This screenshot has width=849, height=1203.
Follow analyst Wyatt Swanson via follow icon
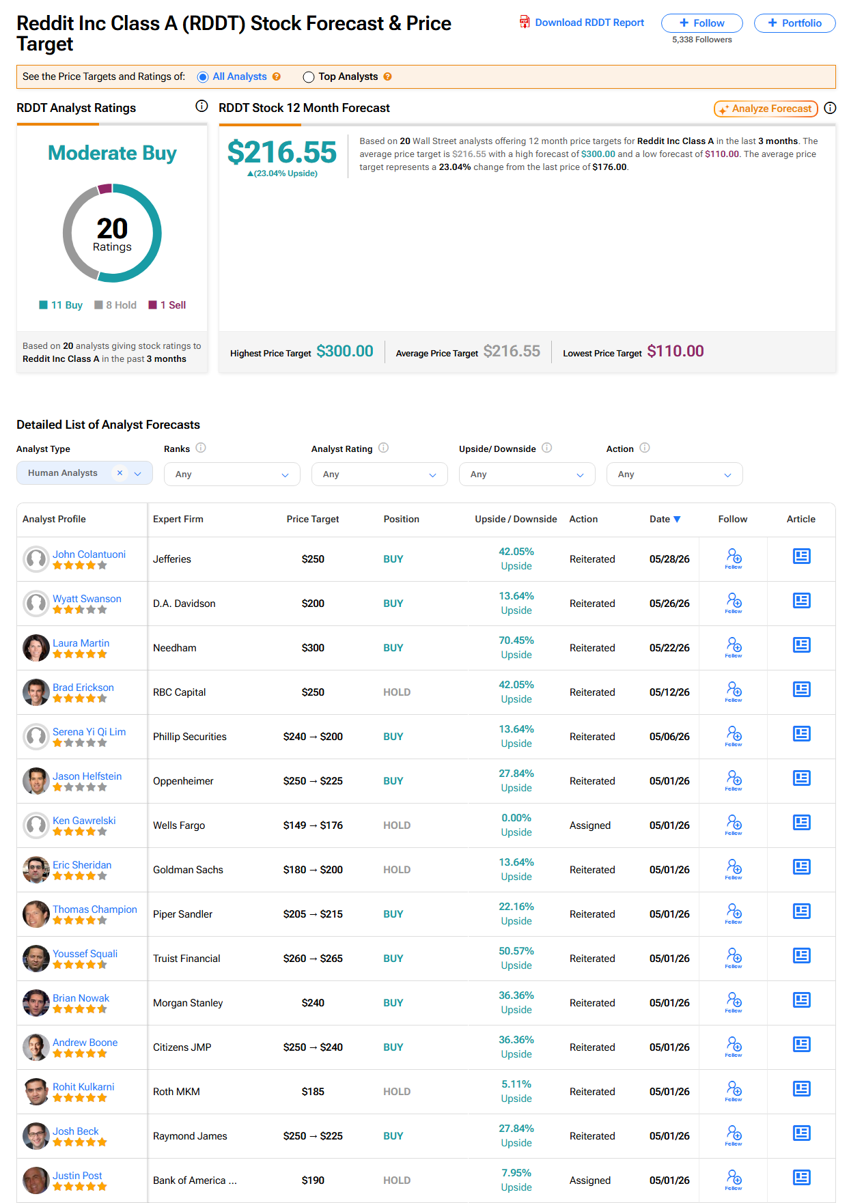(734, 603)
